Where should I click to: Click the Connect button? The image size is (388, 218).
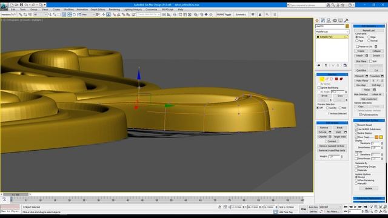pos(332,141)
